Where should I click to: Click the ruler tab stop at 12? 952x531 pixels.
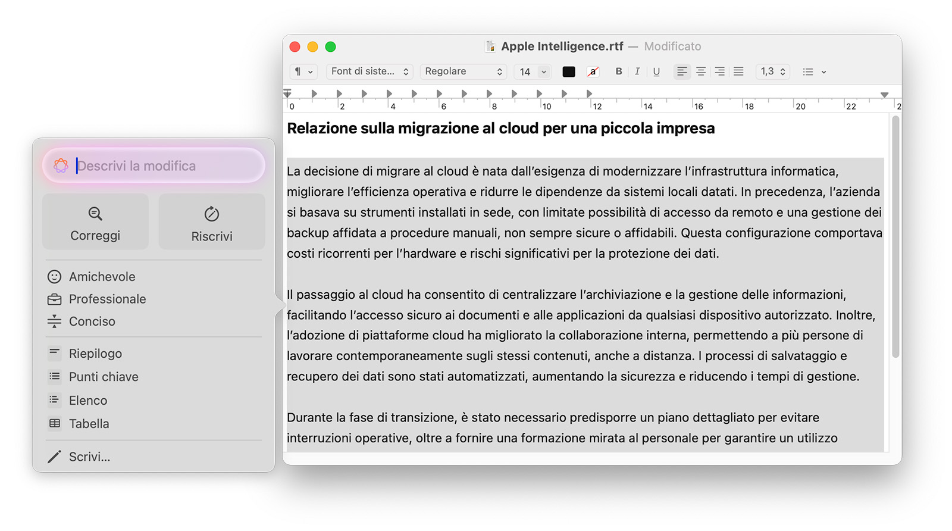coord(589,93)
